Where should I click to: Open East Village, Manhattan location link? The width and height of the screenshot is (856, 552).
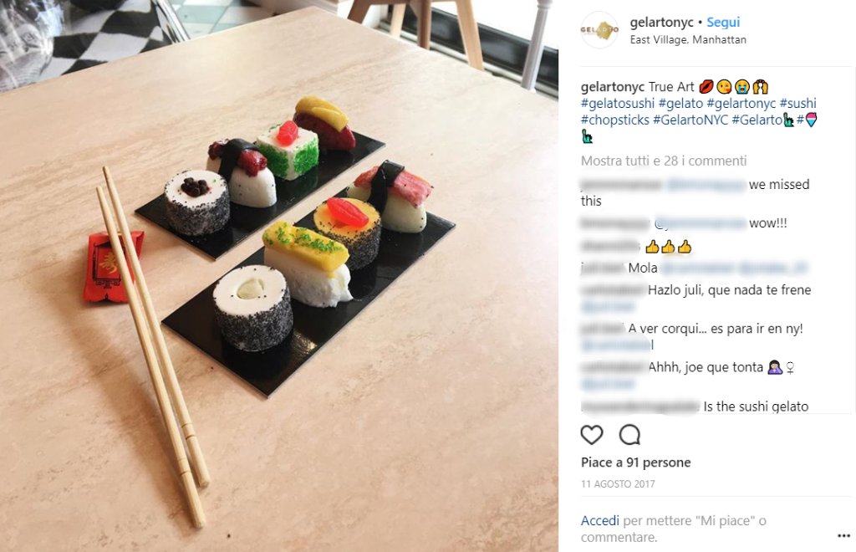click(x=688, y=40)
